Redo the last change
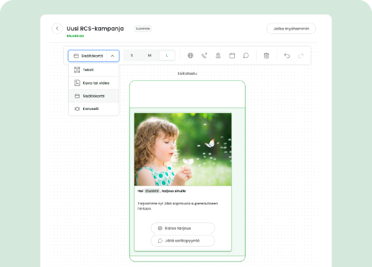Image resolution: width=372 pixels, height=267 pixels. click(x=301, y=56)
